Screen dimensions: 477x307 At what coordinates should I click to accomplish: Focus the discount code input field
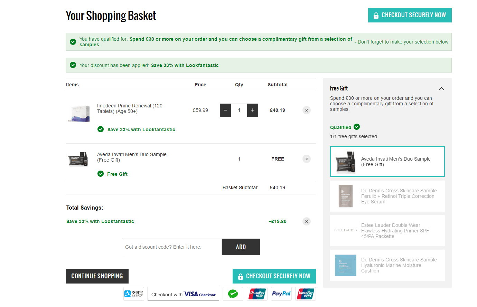172,247
